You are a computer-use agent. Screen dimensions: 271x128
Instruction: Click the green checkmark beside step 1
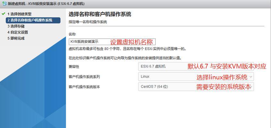[3, 14]
